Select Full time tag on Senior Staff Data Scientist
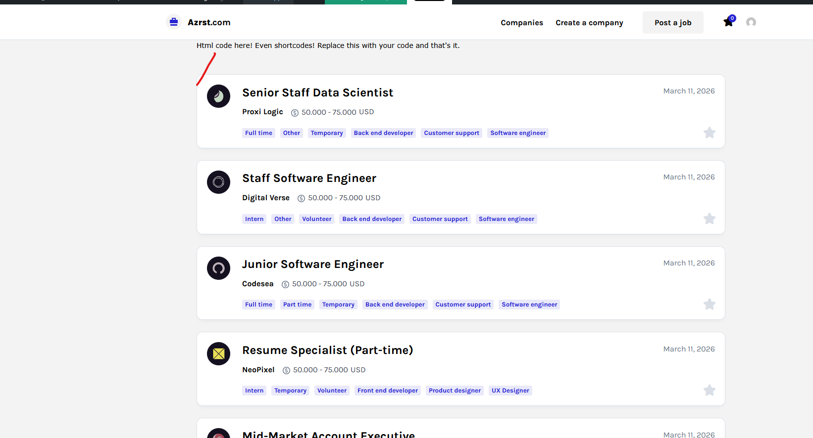The width and height of the screenshot is (813, 438). click(258, 133)
